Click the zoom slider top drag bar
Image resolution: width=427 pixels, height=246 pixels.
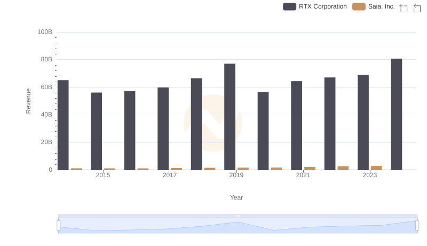[x=238, y=216]
